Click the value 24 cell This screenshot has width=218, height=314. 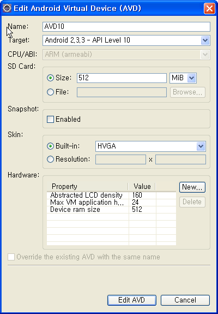click(x=142, y=203)
